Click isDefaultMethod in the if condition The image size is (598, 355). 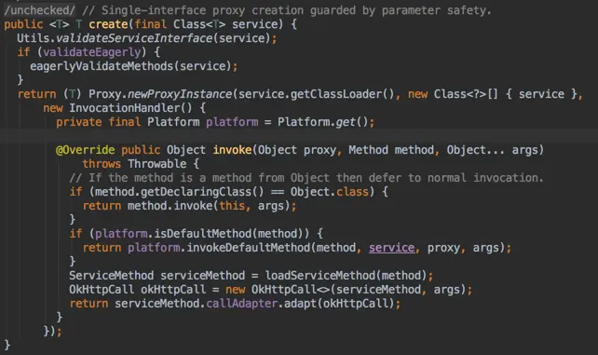[203, 234]
